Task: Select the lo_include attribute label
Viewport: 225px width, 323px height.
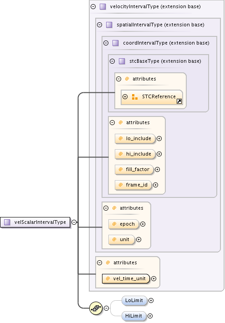Action: click(138, 138)
